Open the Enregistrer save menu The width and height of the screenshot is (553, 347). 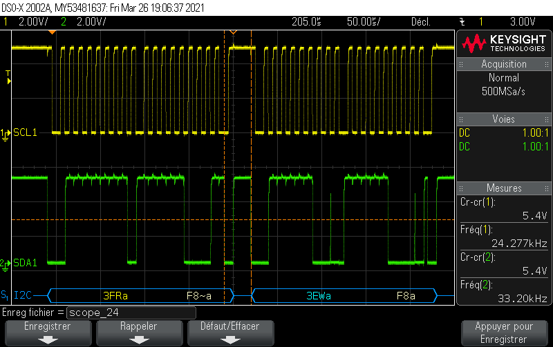pyautogui.click(x=48, y=326)
